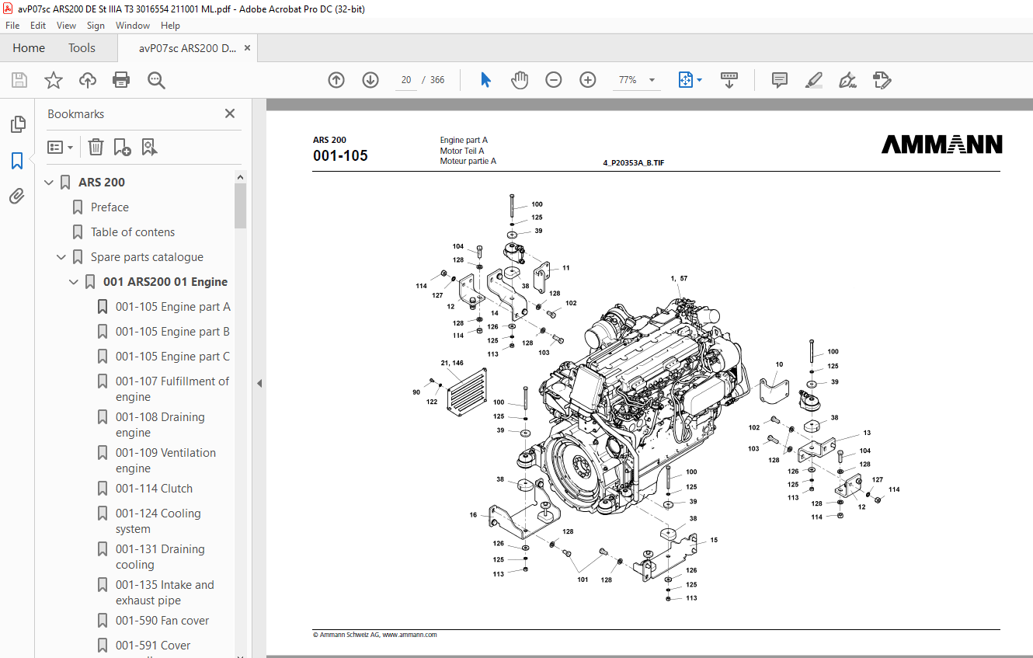Click the bookmarks panel vertical scrollbar

[x=241, y=206]
